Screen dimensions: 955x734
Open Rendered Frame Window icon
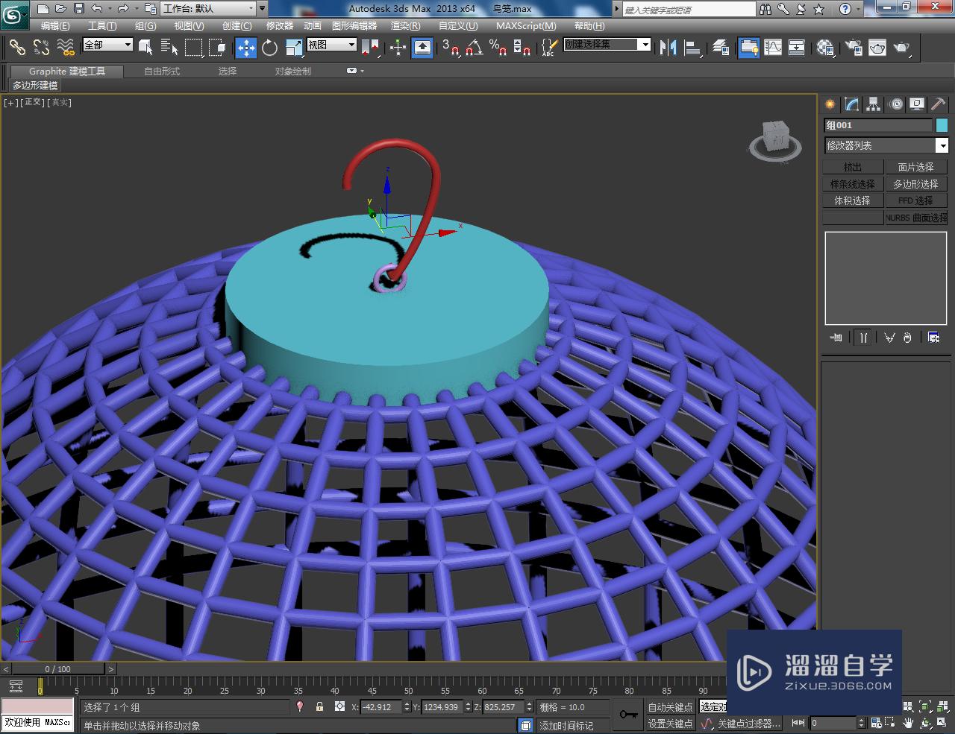click(x=877, y=48)
